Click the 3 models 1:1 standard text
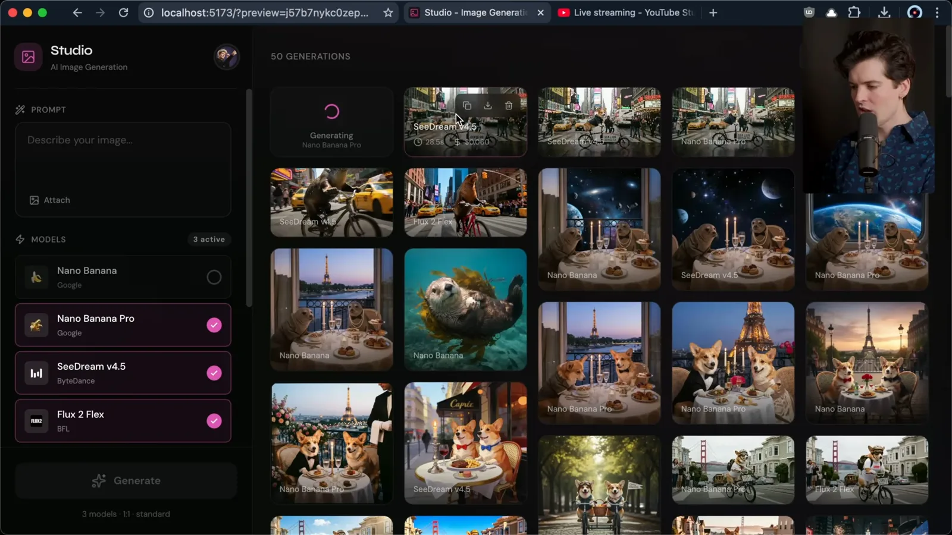 pyautogui.click(x=126, y=514)
